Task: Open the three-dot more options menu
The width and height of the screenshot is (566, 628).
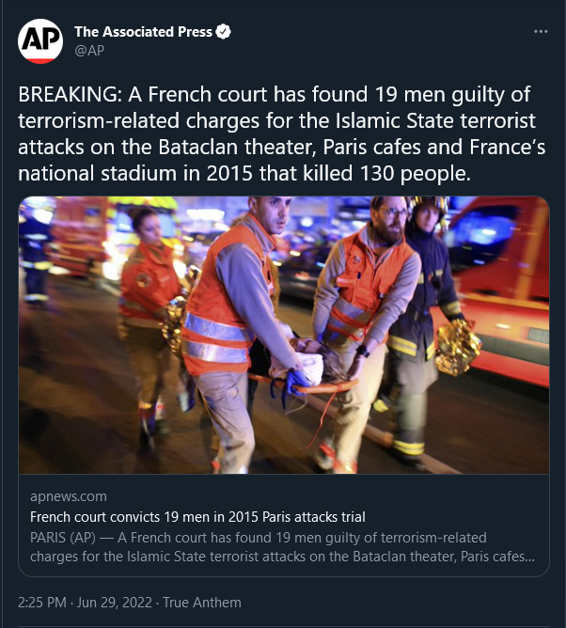Action: click(x=541, y=32)
